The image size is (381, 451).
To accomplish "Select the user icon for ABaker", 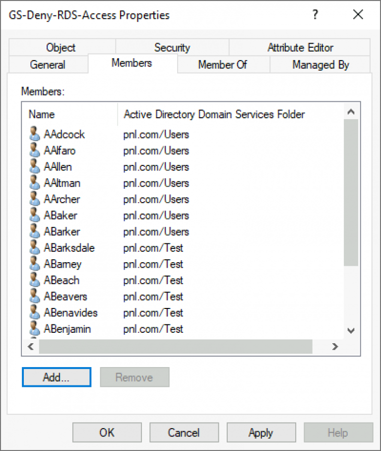I will pyautogui.click(x=34, y=216).
